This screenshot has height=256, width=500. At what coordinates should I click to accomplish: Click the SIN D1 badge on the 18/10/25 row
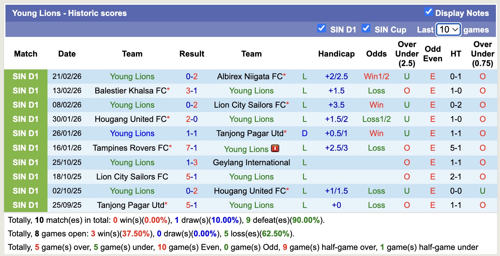point(25,176)
